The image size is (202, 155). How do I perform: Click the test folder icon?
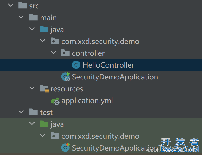click(33, 112)
